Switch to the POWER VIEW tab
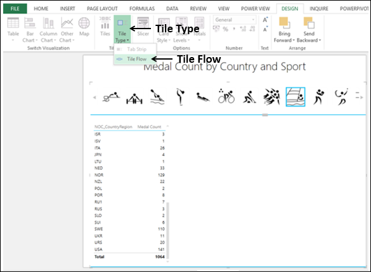 click(x=256, y=9)
